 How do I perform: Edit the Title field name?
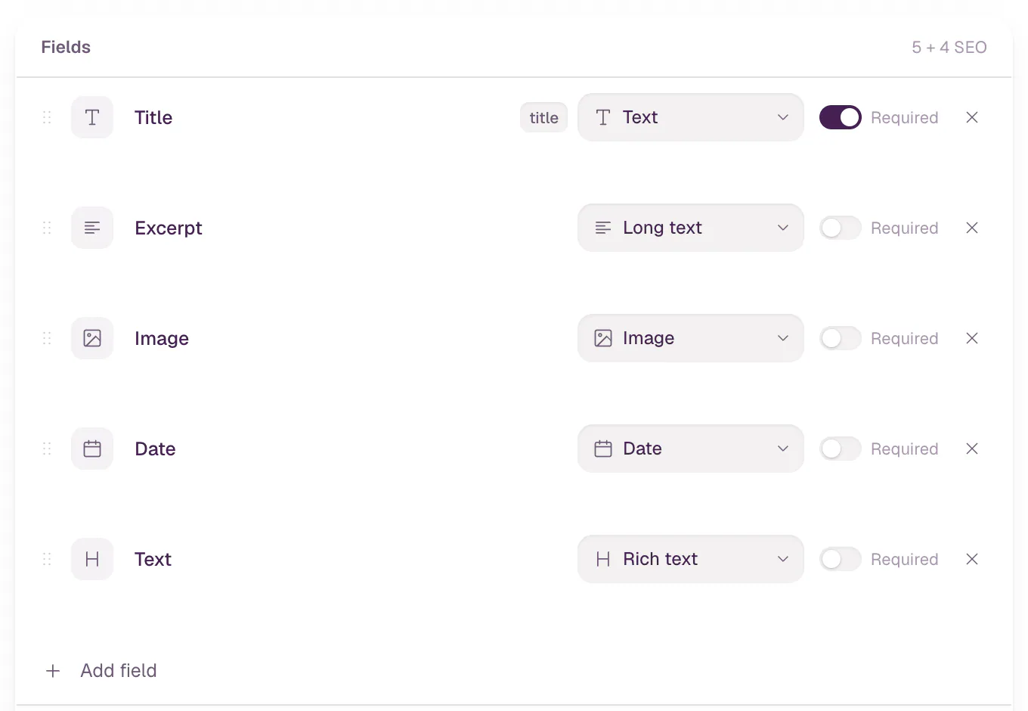coord(153,117)
